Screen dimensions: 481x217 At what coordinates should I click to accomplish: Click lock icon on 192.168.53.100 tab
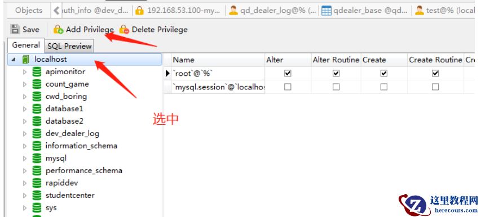click(140, 11)
